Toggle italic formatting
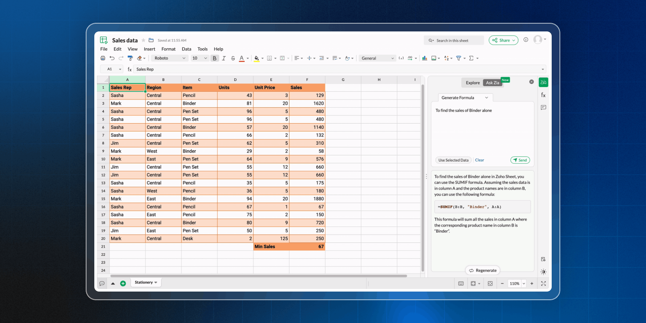Image resolution: width=646 pixels, height=323 pixels. pyautogui.click(x=224, y=58)
